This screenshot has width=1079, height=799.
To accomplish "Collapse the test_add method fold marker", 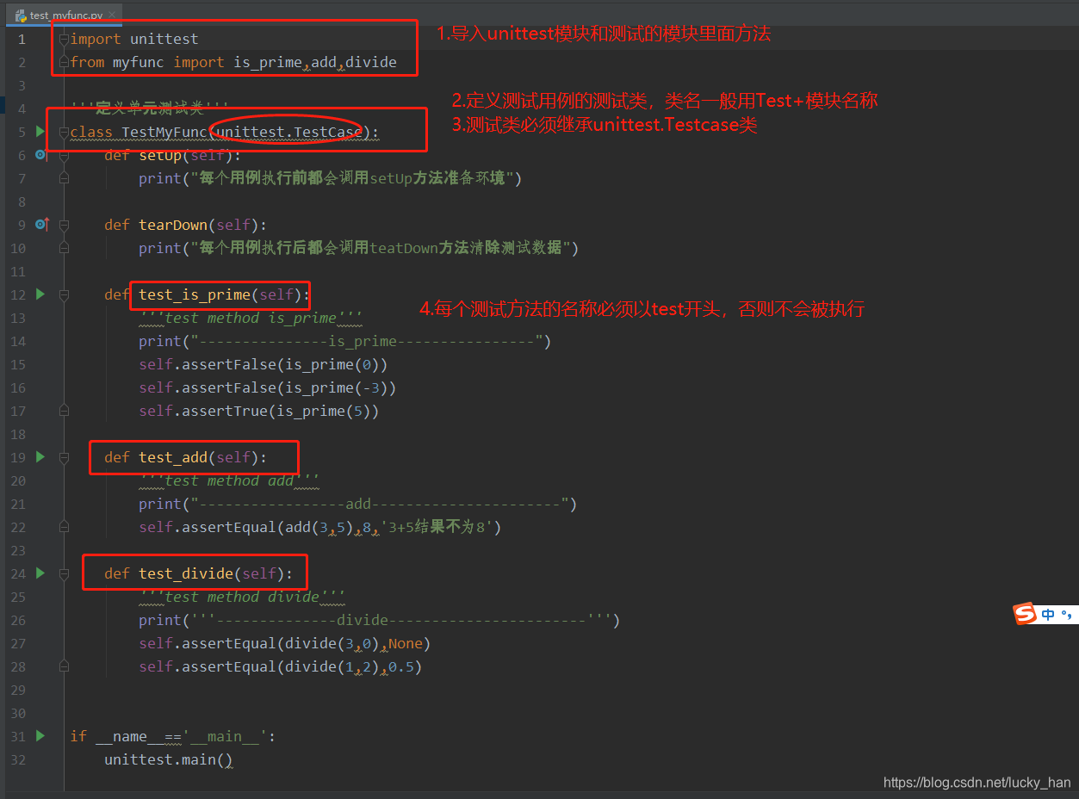I will (x=64, y=457).
